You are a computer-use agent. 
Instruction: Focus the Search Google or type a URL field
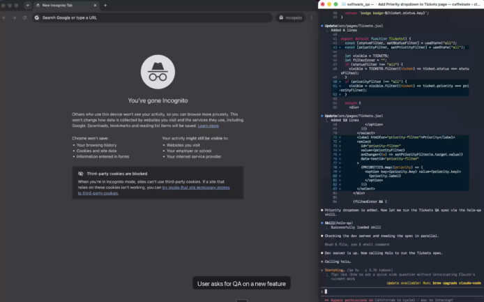(x=153, y=17)
